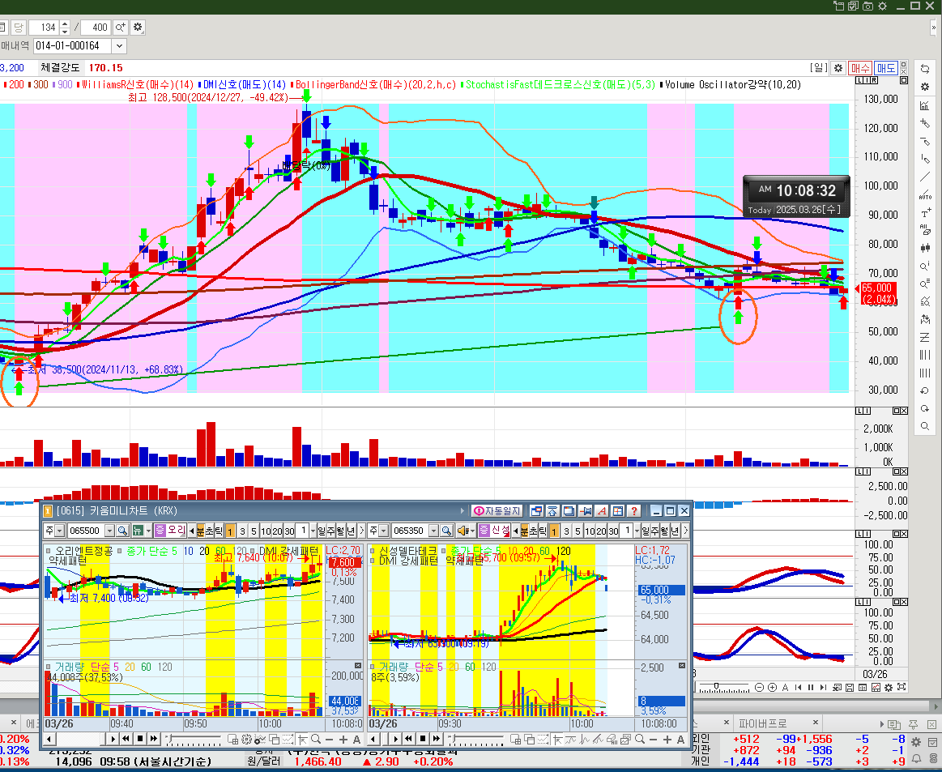Switch to the 파이버프로 tab
This screenshot has width=942, height=772.
point(761,723)
